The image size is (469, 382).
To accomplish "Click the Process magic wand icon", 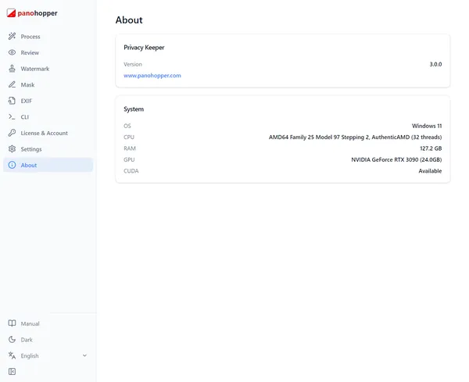I will (12, 37).
